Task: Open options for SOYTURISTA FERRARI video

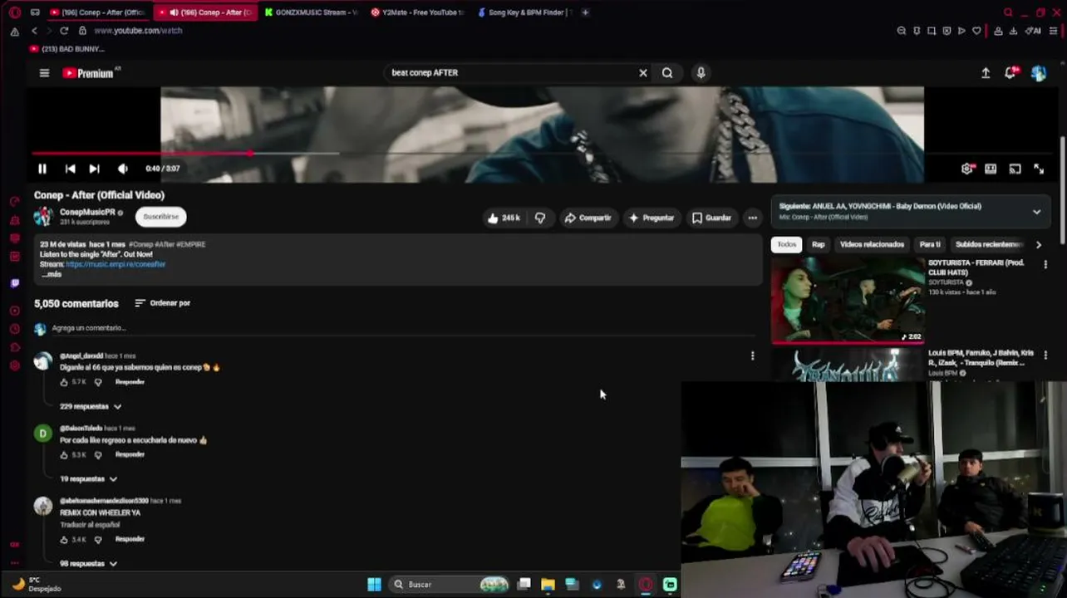Action: coord(1045,264)
